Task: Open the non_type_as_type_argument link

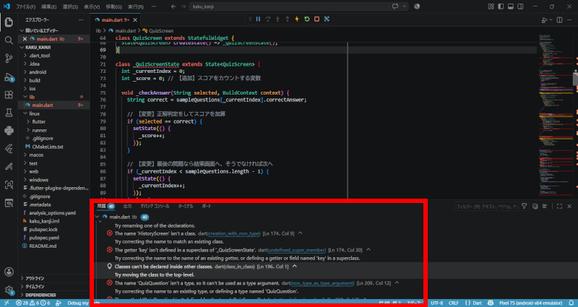Action: (322, 283)
